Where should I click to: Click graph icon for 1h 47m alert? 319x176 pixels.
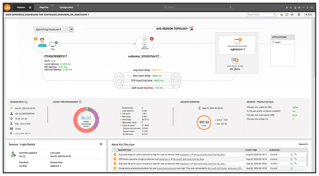coord(292,164)
